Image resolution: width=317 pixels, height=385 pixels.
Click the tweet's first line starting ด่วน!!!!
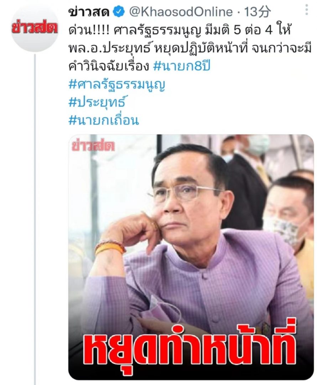pyautogui.click(x=180, y=31)
